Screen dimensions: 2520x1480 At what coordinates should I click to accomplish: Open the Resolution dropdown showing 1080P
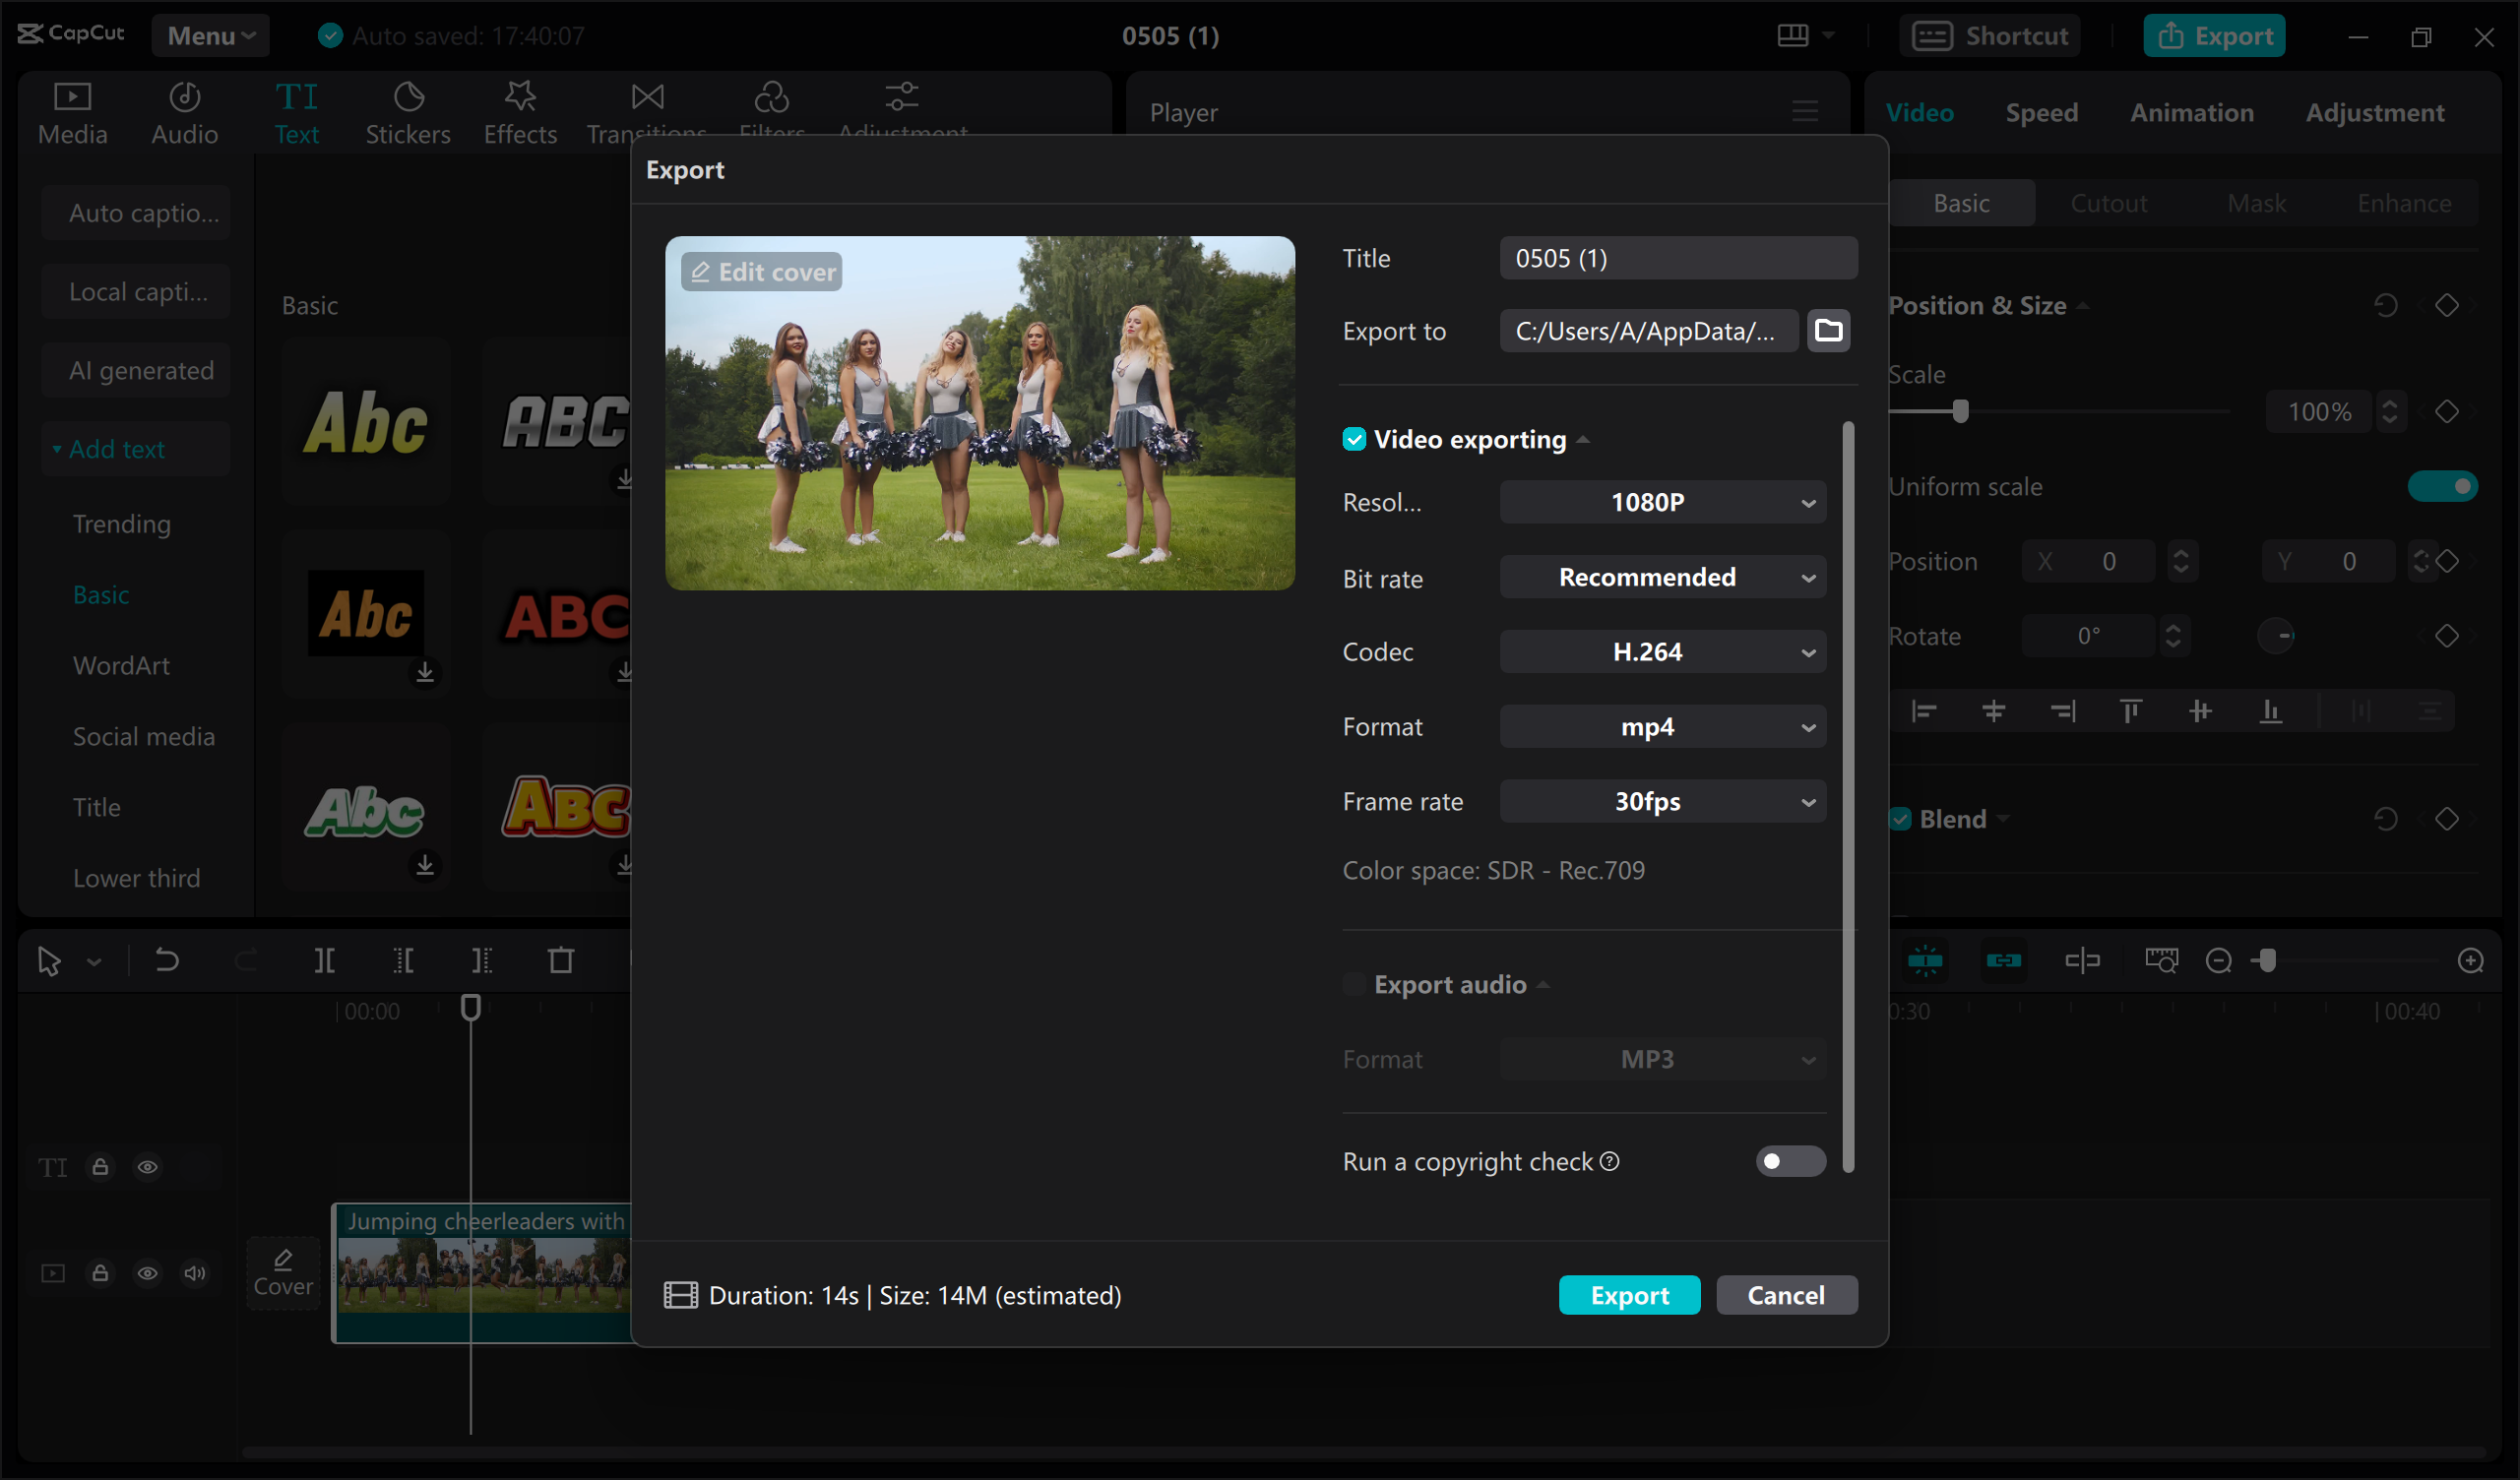click(1662, 502)
